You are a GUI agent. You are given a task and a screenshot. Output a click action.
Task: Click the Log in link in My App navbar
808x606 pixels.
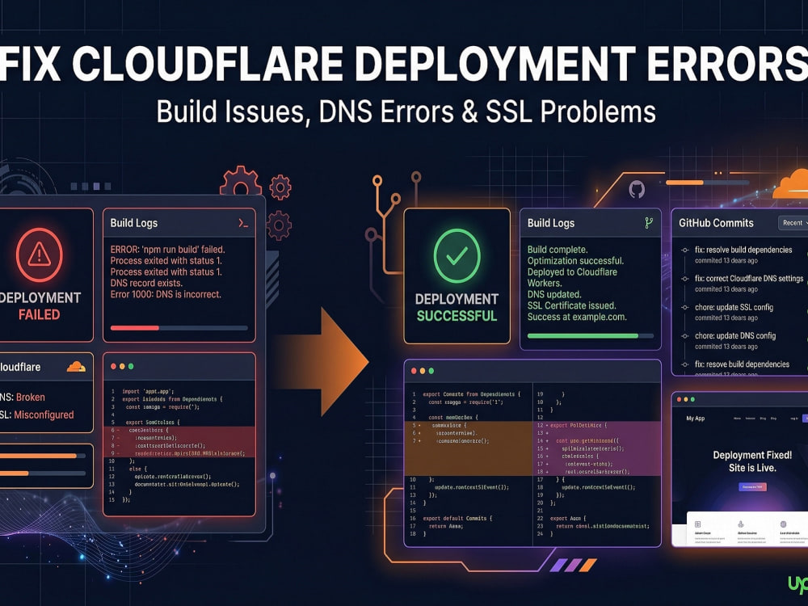pyautogui.click(x=794, y=419)
